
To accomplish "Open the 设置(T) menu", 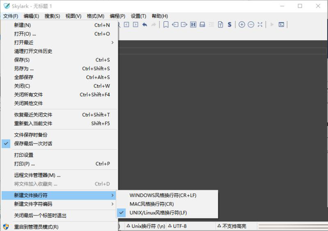I will [139, 16].
